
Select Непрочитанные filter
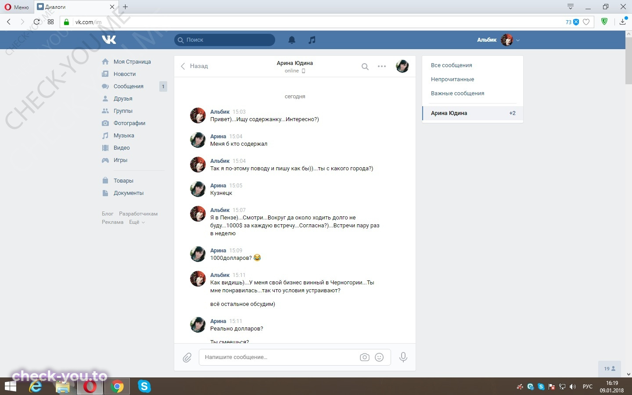(x=452, y=79)
